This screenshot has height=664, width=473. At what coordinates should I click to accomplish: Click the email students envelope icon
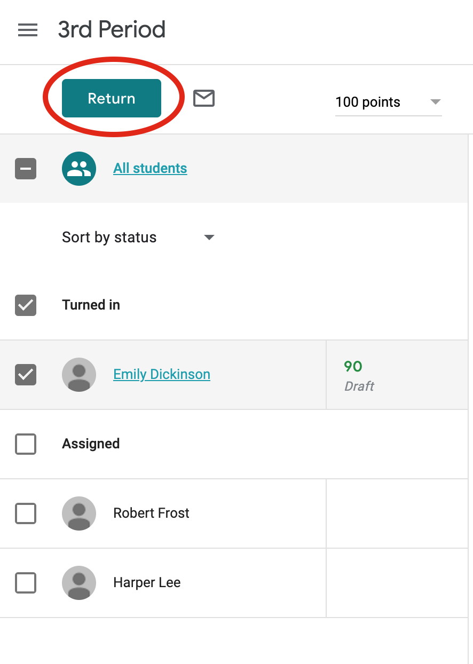204,98
